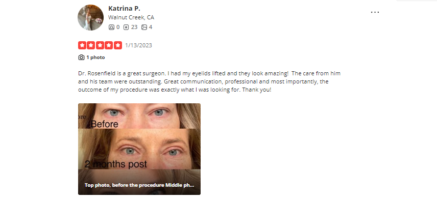Click the second red rating star
437x200 pixels.
pyautogui.click(x=91, y=45)
